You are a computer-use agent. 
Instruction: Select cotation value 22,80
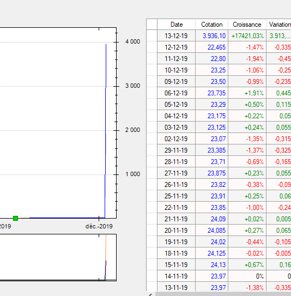point(212,59)
